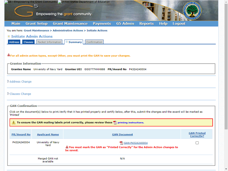Select the Summary tab
This screenshot has height=171, width=228.
(x=74, y=42)
